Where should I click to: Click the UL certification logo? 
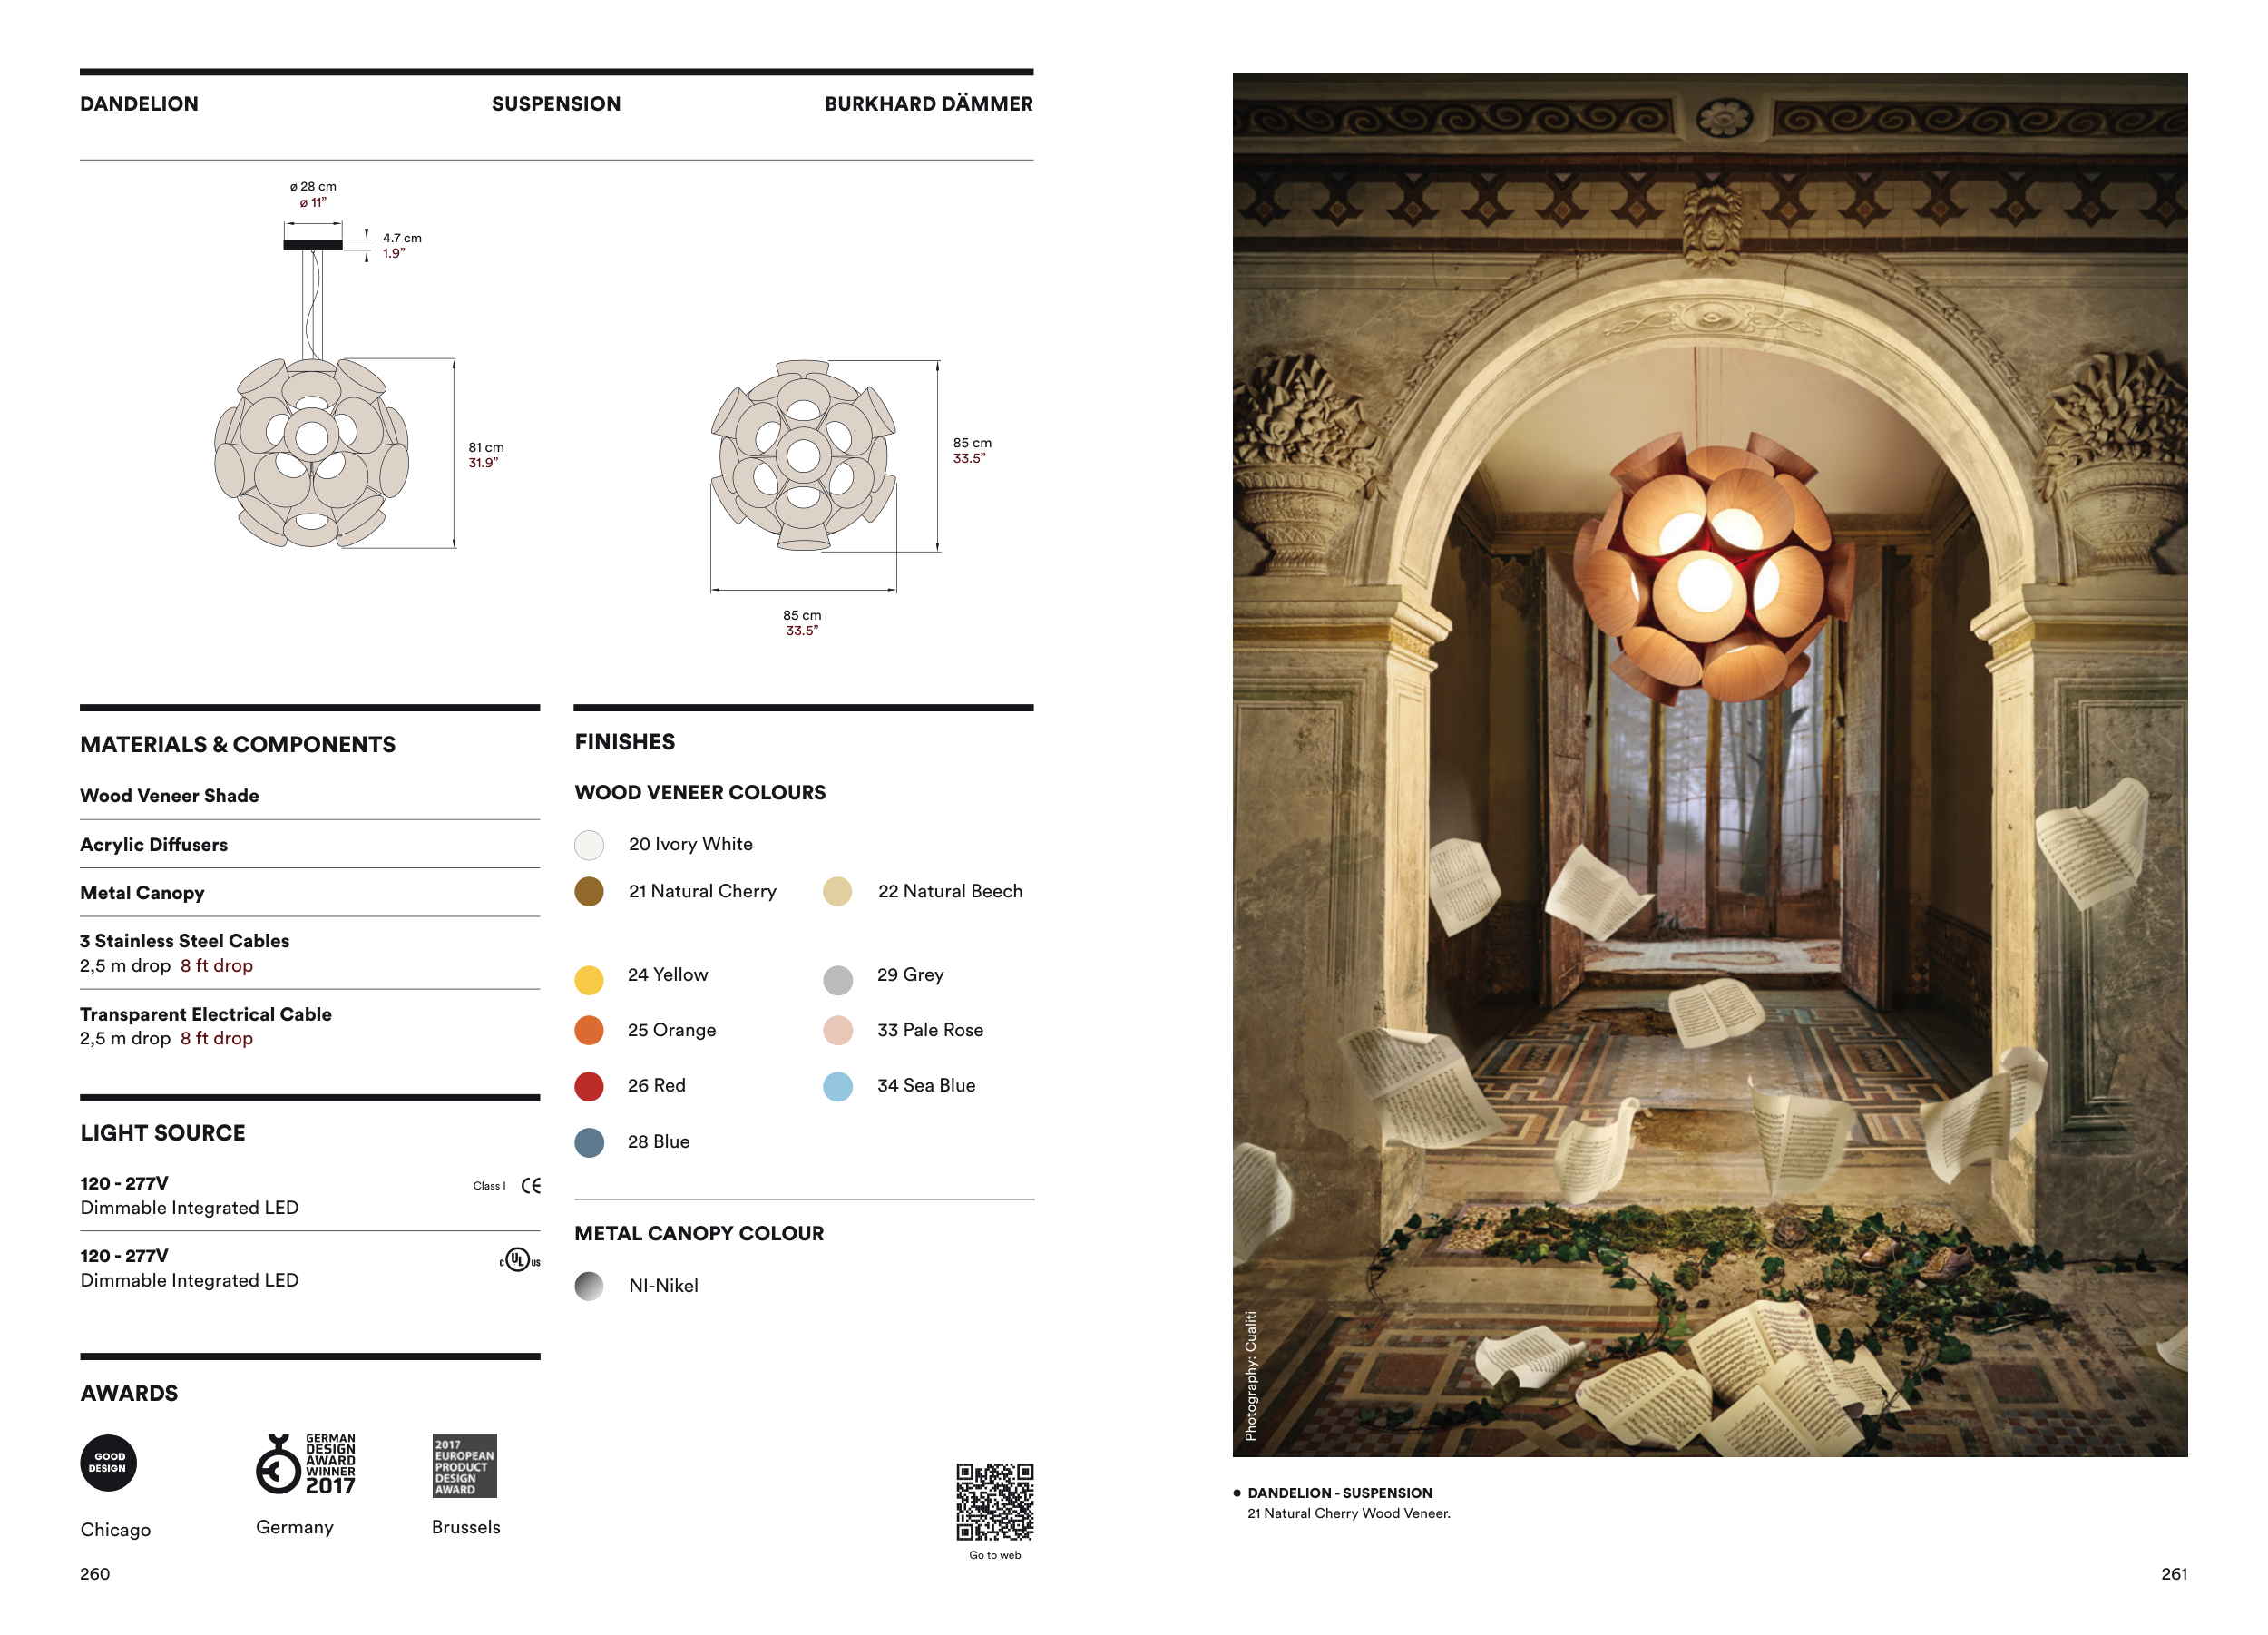pyautogui.click(x=519, y=1259)
